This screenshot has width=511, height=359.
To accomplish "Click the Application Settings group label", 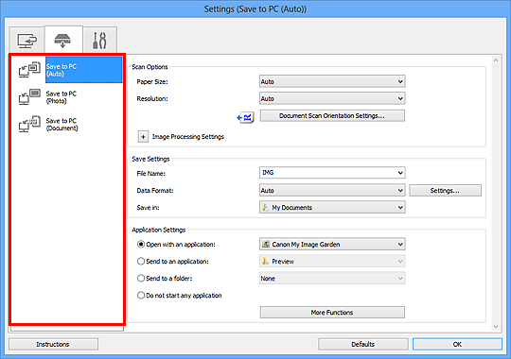I will pos(158,230).
